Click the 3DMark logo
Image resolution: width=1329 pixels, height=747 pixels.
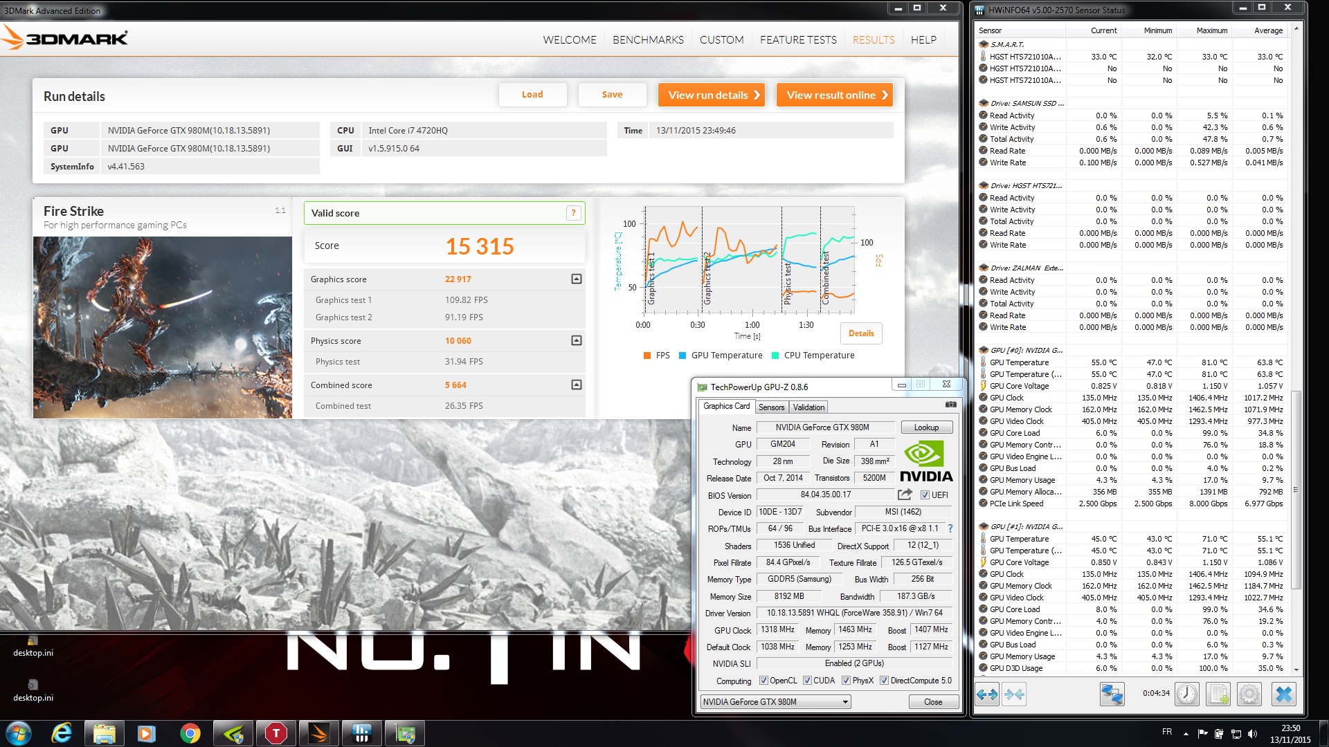point(65,38)
